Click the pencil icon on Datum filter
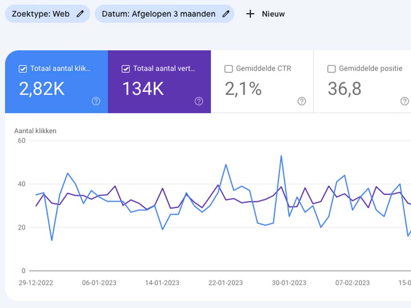This screenshot has height=308, width=411. click(226, 14)
